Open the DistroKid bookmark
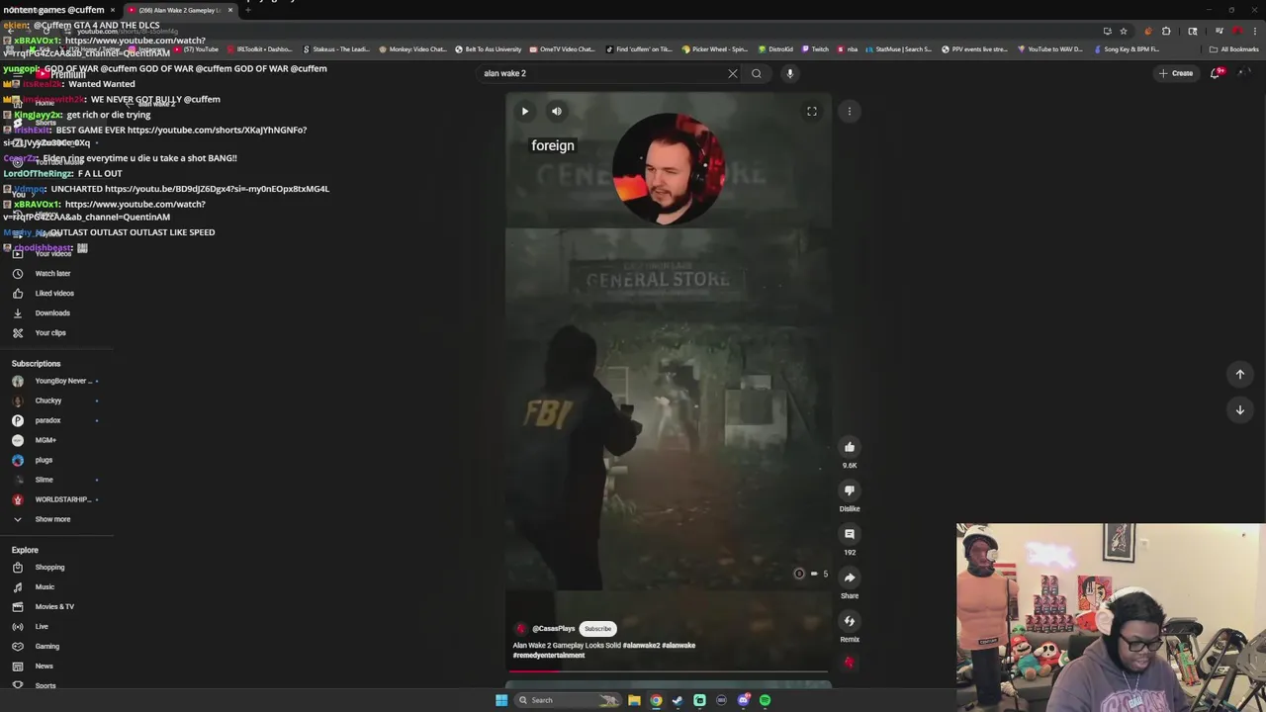 (775, 49)
